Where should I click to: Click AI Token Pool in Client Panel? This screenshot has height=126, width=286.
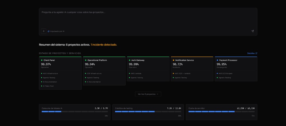[x=48, y=86]
